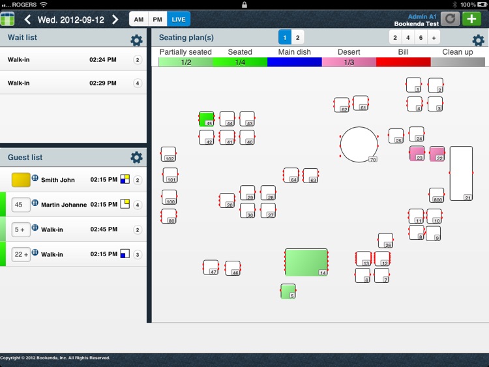Open seating plan 1
489x367 pixels.
pos(285,37)
